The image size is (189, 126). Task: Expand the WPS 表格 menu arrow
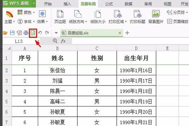[x=34, y=3]
